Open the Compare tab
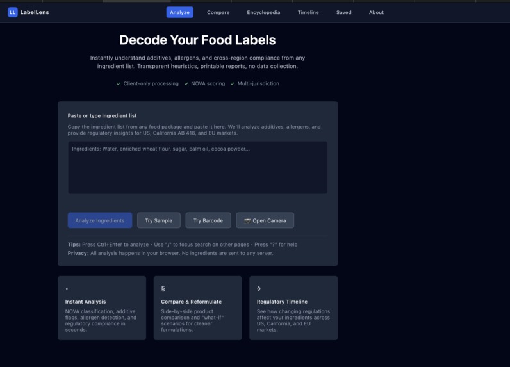 tap(218, 12)
